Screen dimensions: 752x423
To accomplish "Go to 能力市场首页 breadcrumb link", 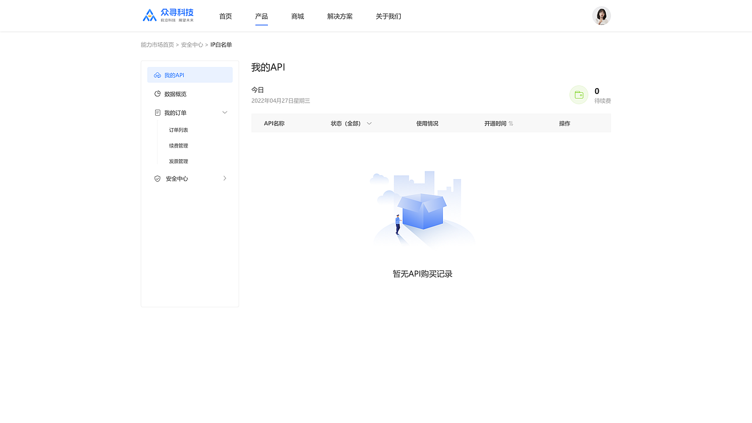I will (x=156, y=45).
